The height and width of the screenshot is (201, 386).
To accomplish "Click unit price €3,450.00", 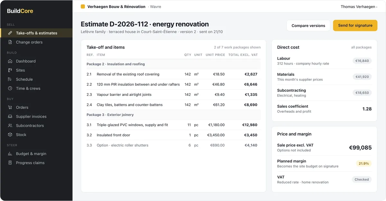I will 216,135.
